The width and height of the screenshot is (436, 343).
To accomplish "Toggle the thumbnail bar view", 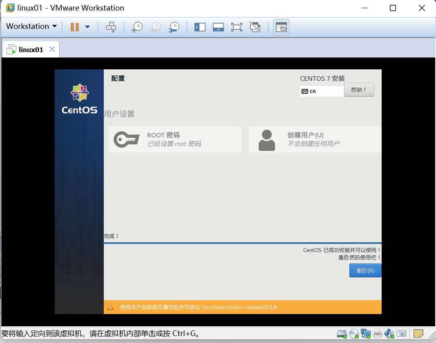I will tap(218, 27).
